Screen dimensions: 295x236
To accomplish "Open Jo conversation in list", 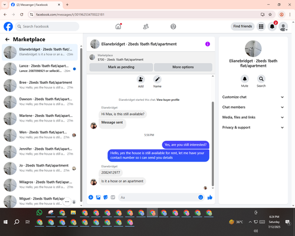I will pos(40,168).
